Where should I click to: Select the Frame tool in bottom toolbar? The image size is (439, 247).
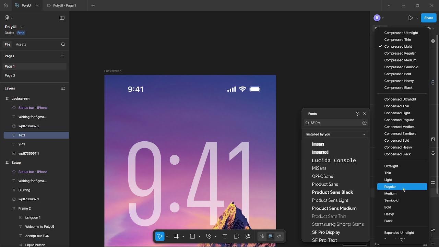(x=176, y=236)
